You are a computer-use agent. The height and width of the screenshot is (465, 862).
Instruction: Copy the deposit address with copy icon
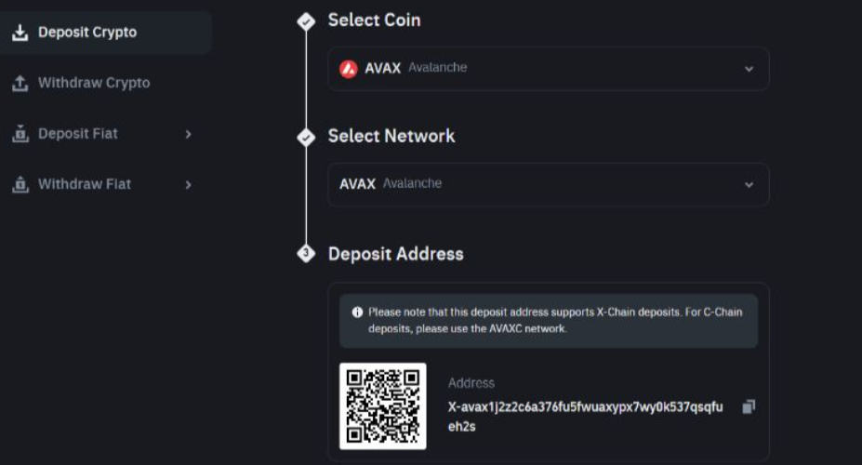tap(749, 406)
